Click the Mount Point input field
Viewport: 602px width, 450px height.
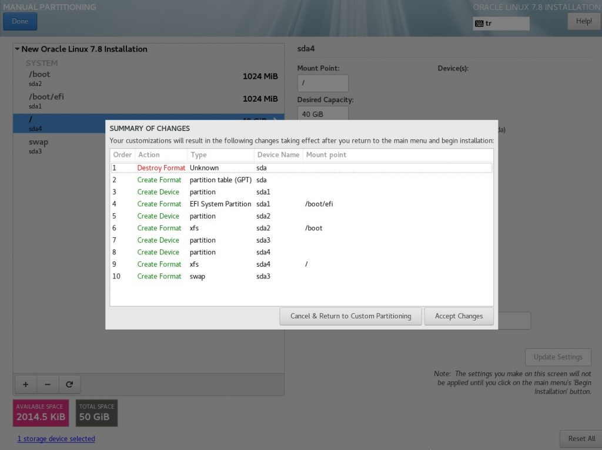[x=323, y=83]
